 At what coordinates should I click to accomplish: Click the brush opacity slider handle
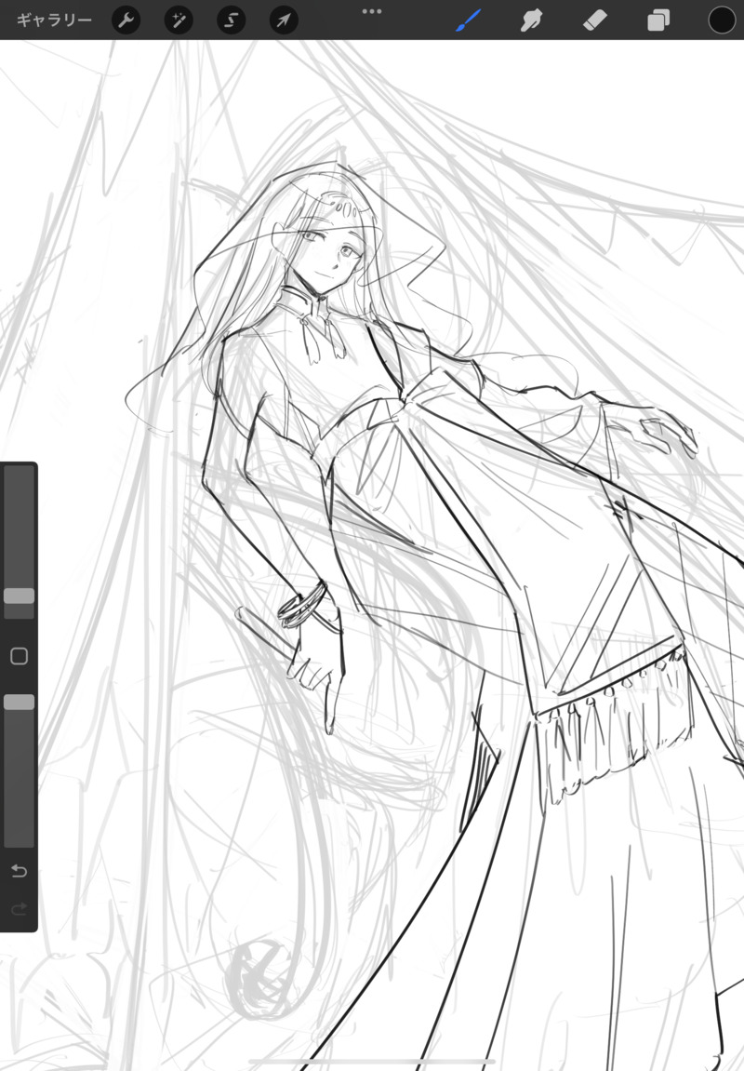20,703
